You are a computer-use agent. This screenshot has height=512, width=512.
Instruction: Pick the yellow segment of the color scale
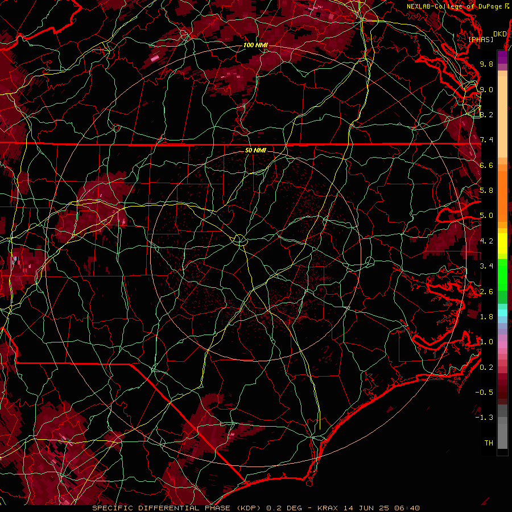pyautogui.click(x=502, y=243)
